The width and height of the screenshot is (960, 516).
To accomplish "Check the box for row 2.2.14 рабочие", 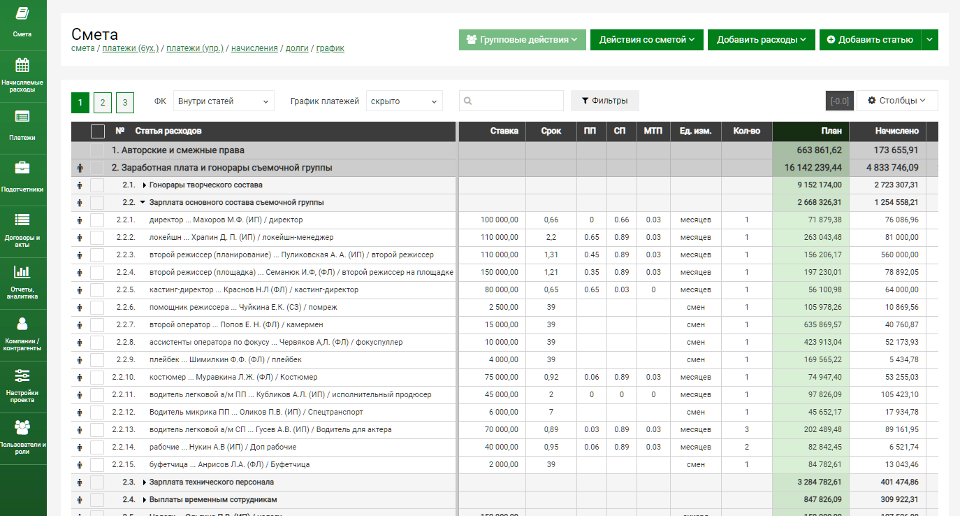I will pos(97,447).
